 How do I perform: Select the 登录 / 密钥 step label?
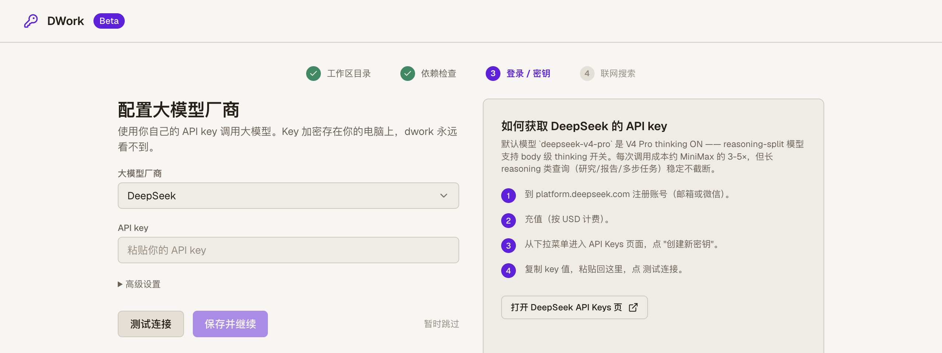pos(528,74)
